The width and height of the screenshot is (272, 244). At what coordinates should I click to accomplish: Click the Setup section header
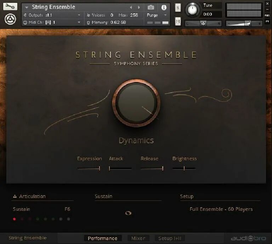(187, 196)
